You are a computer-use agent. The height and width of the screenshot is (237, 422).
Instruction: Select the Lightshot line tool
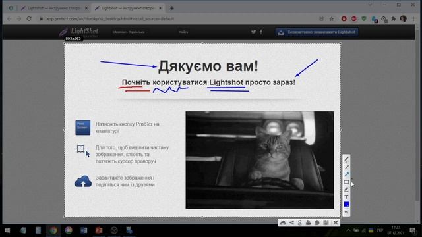click(346, 167)
